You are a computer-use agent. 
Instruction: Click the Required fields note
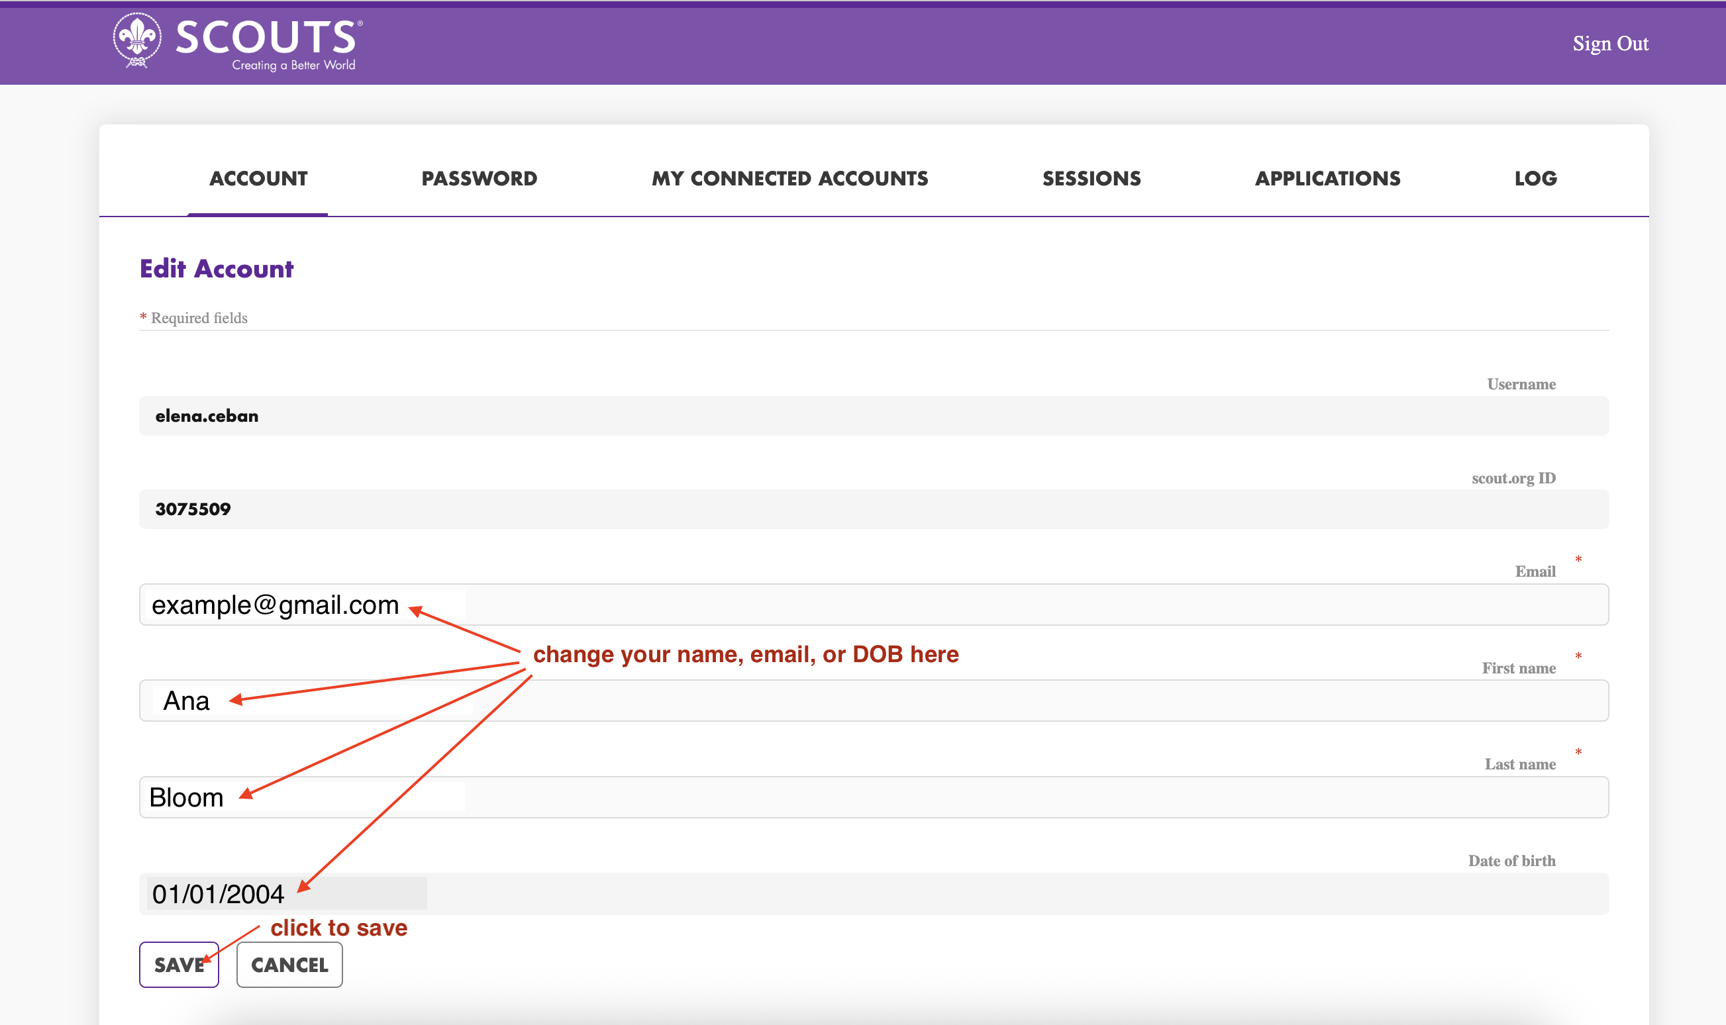194,318
